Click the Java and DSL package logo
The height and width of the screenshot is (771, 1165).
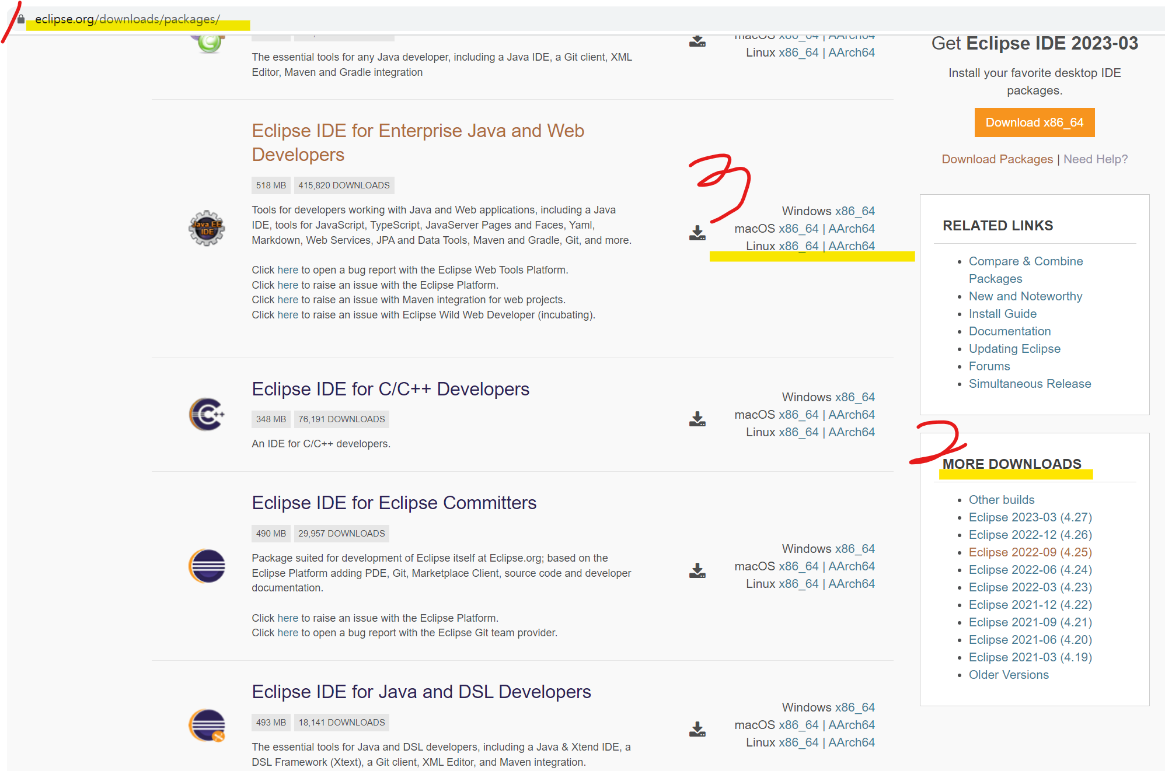[207, 726]
